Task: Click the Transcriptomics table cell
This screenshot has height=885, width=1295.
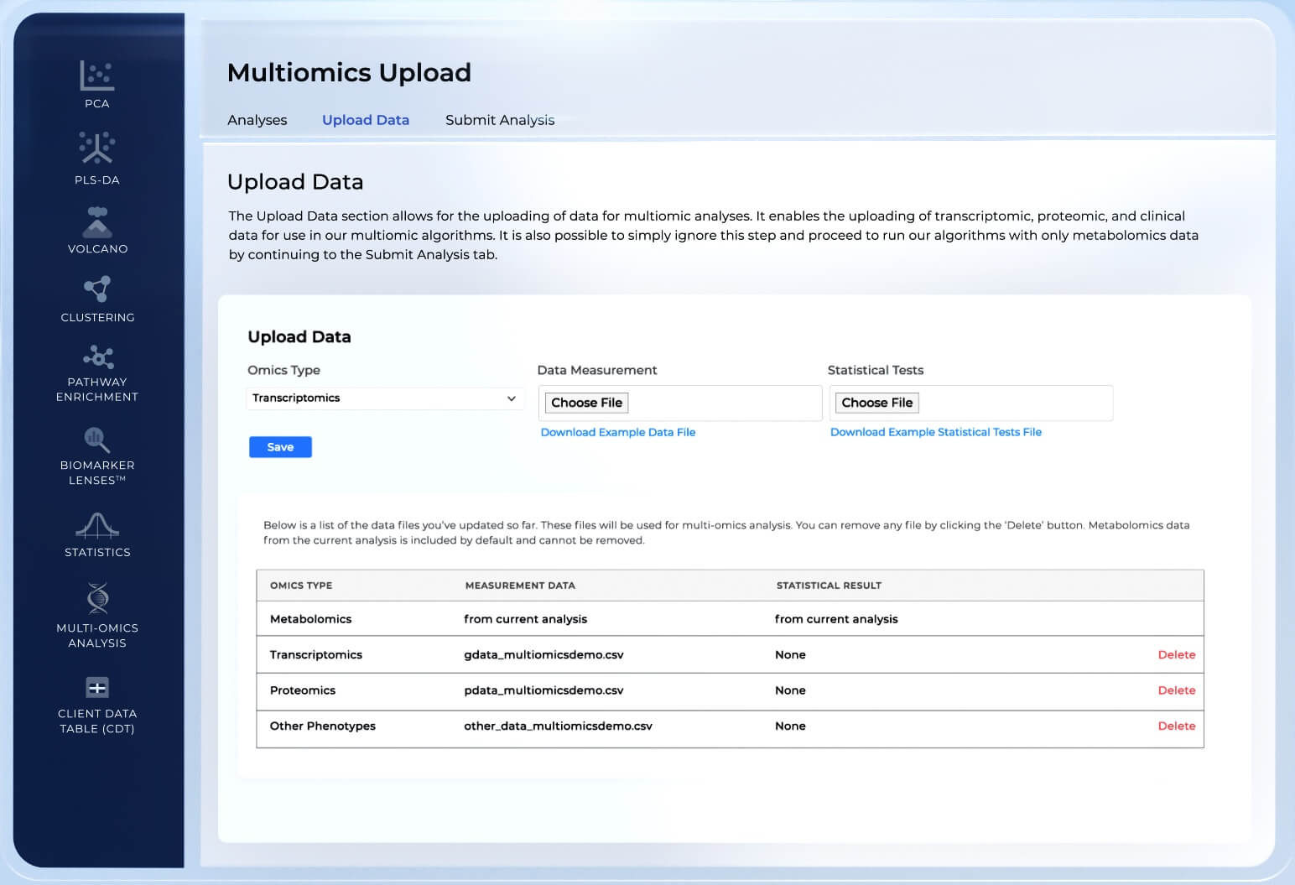Action: coord(316,654)
